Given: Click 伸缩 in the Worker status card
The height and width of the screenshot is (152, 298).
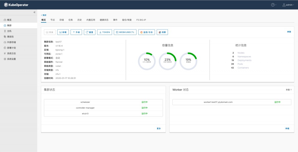Looking at the screenshot, I should click(287, 128).
